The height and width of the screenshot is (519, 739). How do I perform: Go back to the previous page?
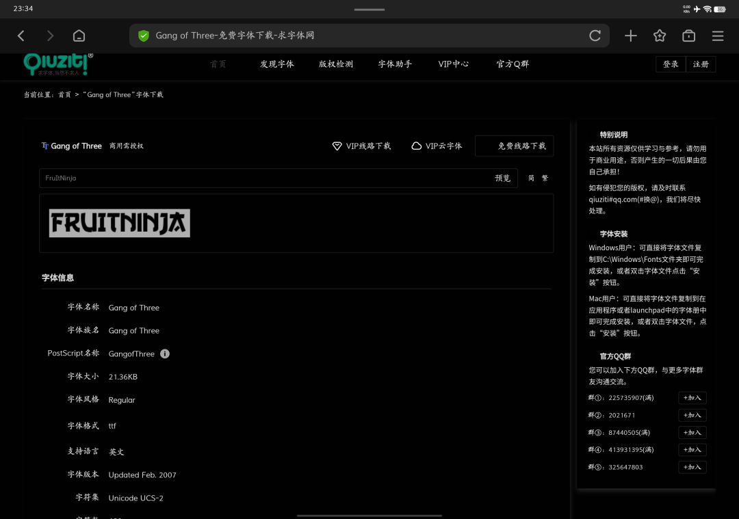click(x=21, y=36)
